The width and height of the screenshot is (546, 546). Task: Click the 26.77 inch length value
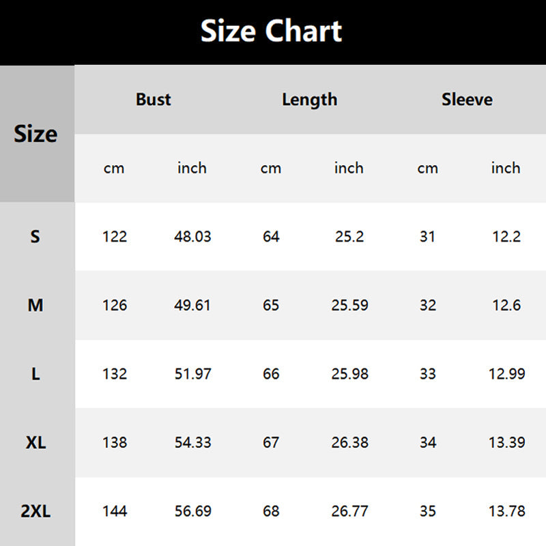coord(349,511)
